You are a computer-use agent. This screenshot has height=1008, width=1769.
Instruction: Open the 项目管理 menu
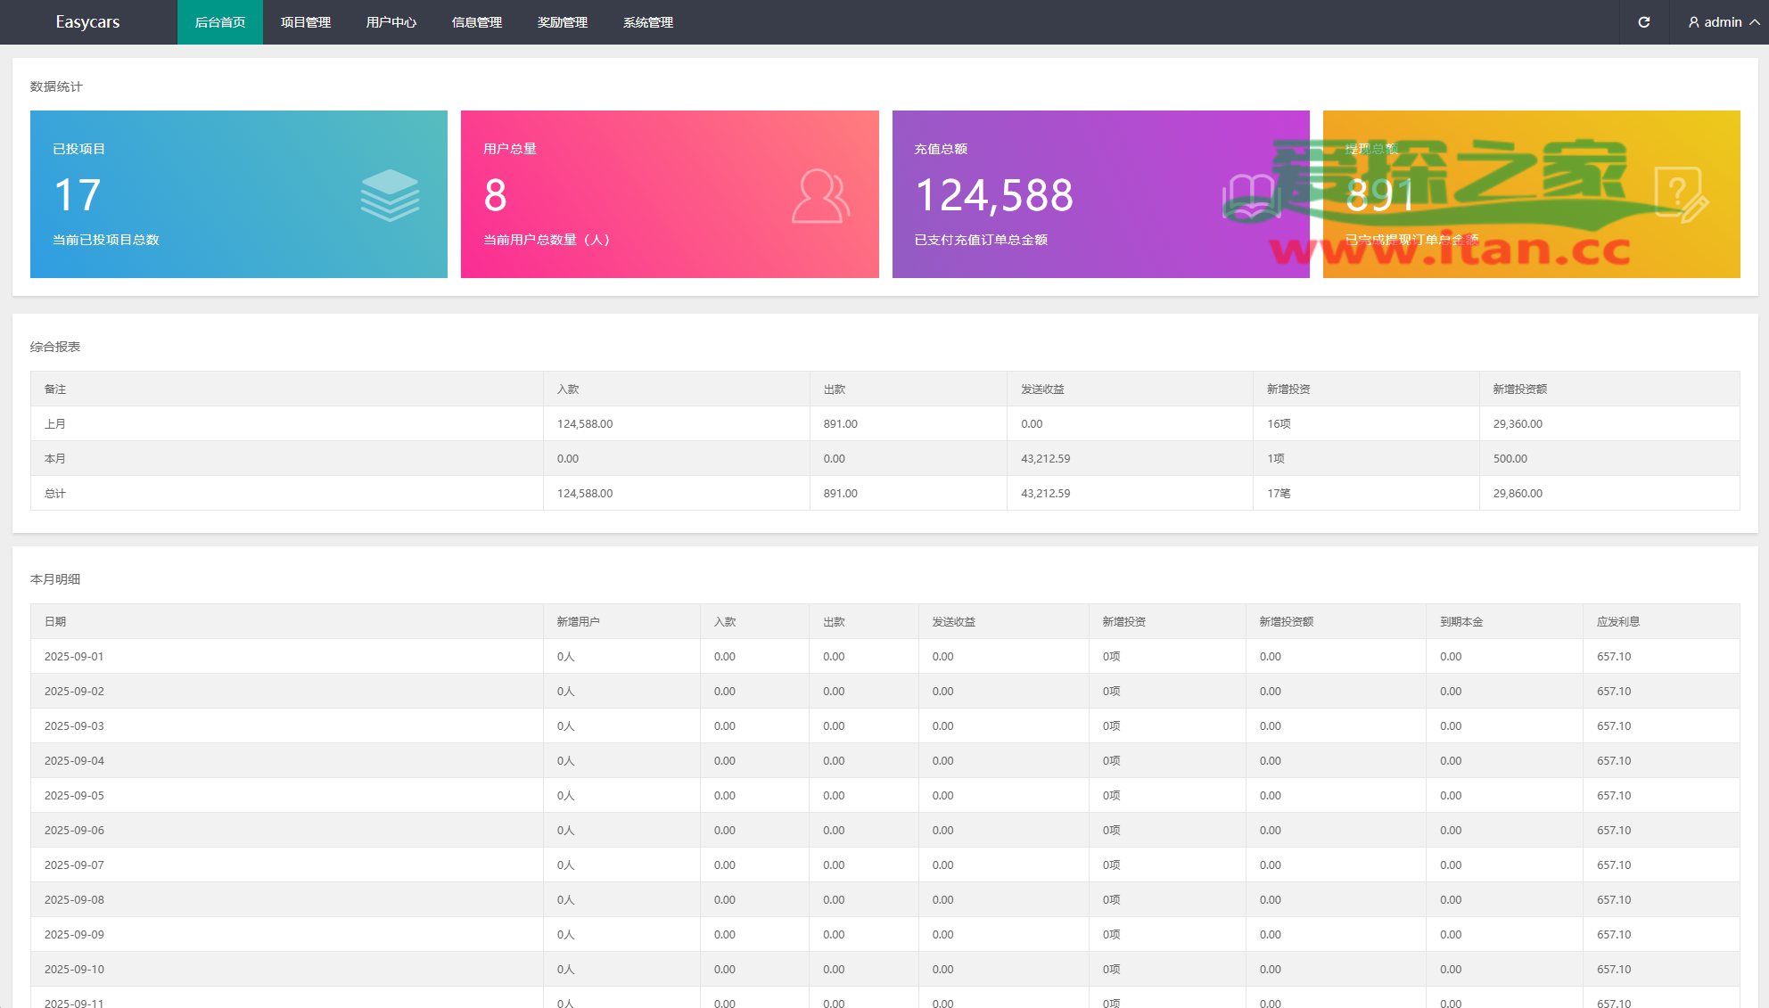click(305, 22)
